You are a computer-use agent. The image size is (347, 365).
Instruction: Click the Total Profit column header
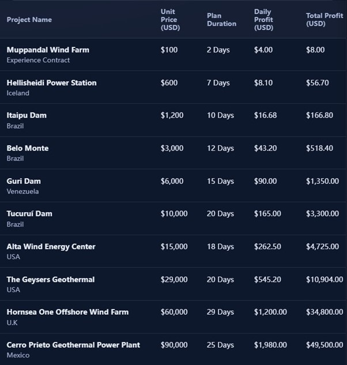pyautogui.click(x=324, y=20)
